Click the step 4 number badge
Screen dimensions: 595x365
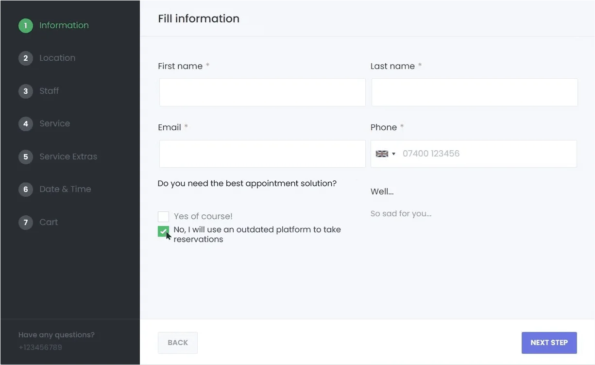coord(26,124)
